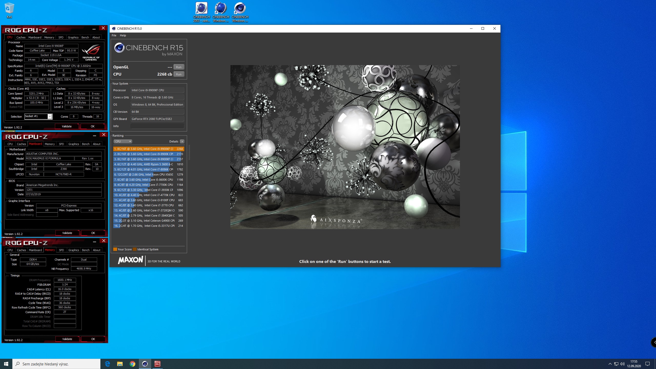The image size is (656, 369).
Task: Open the Recycle Bin (Koš) desktop icon
Action: point(9,10)
